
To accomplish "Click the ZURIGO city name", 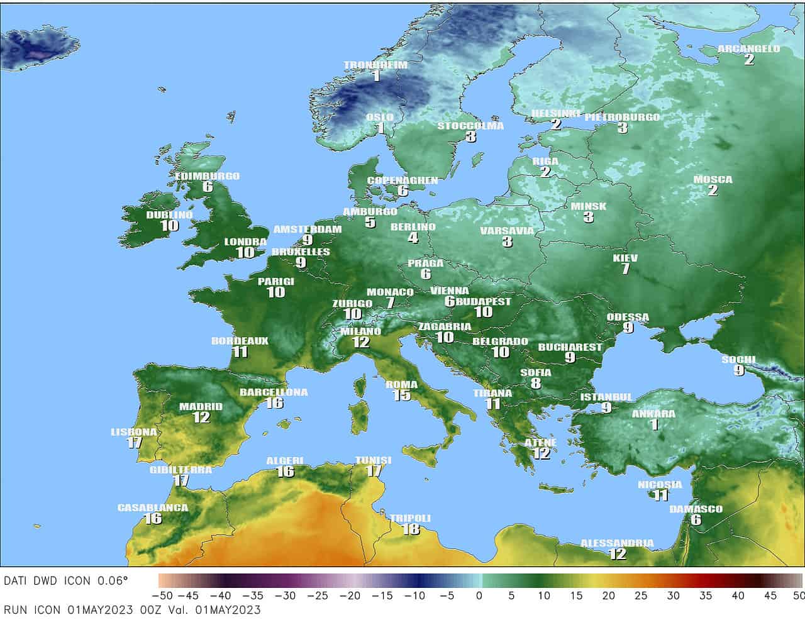I will coord(352,304).
